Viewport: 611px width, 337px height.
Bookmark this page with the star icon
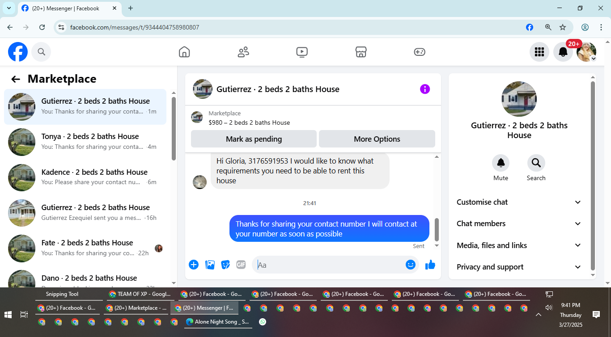[563, 27]
